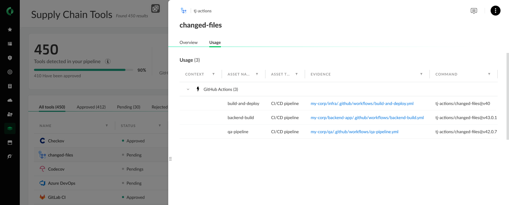The height and width of the screenshot is (205, 509).
Task: Open the qa-pipeline.yml evidence link
Action: coord(354,132)
